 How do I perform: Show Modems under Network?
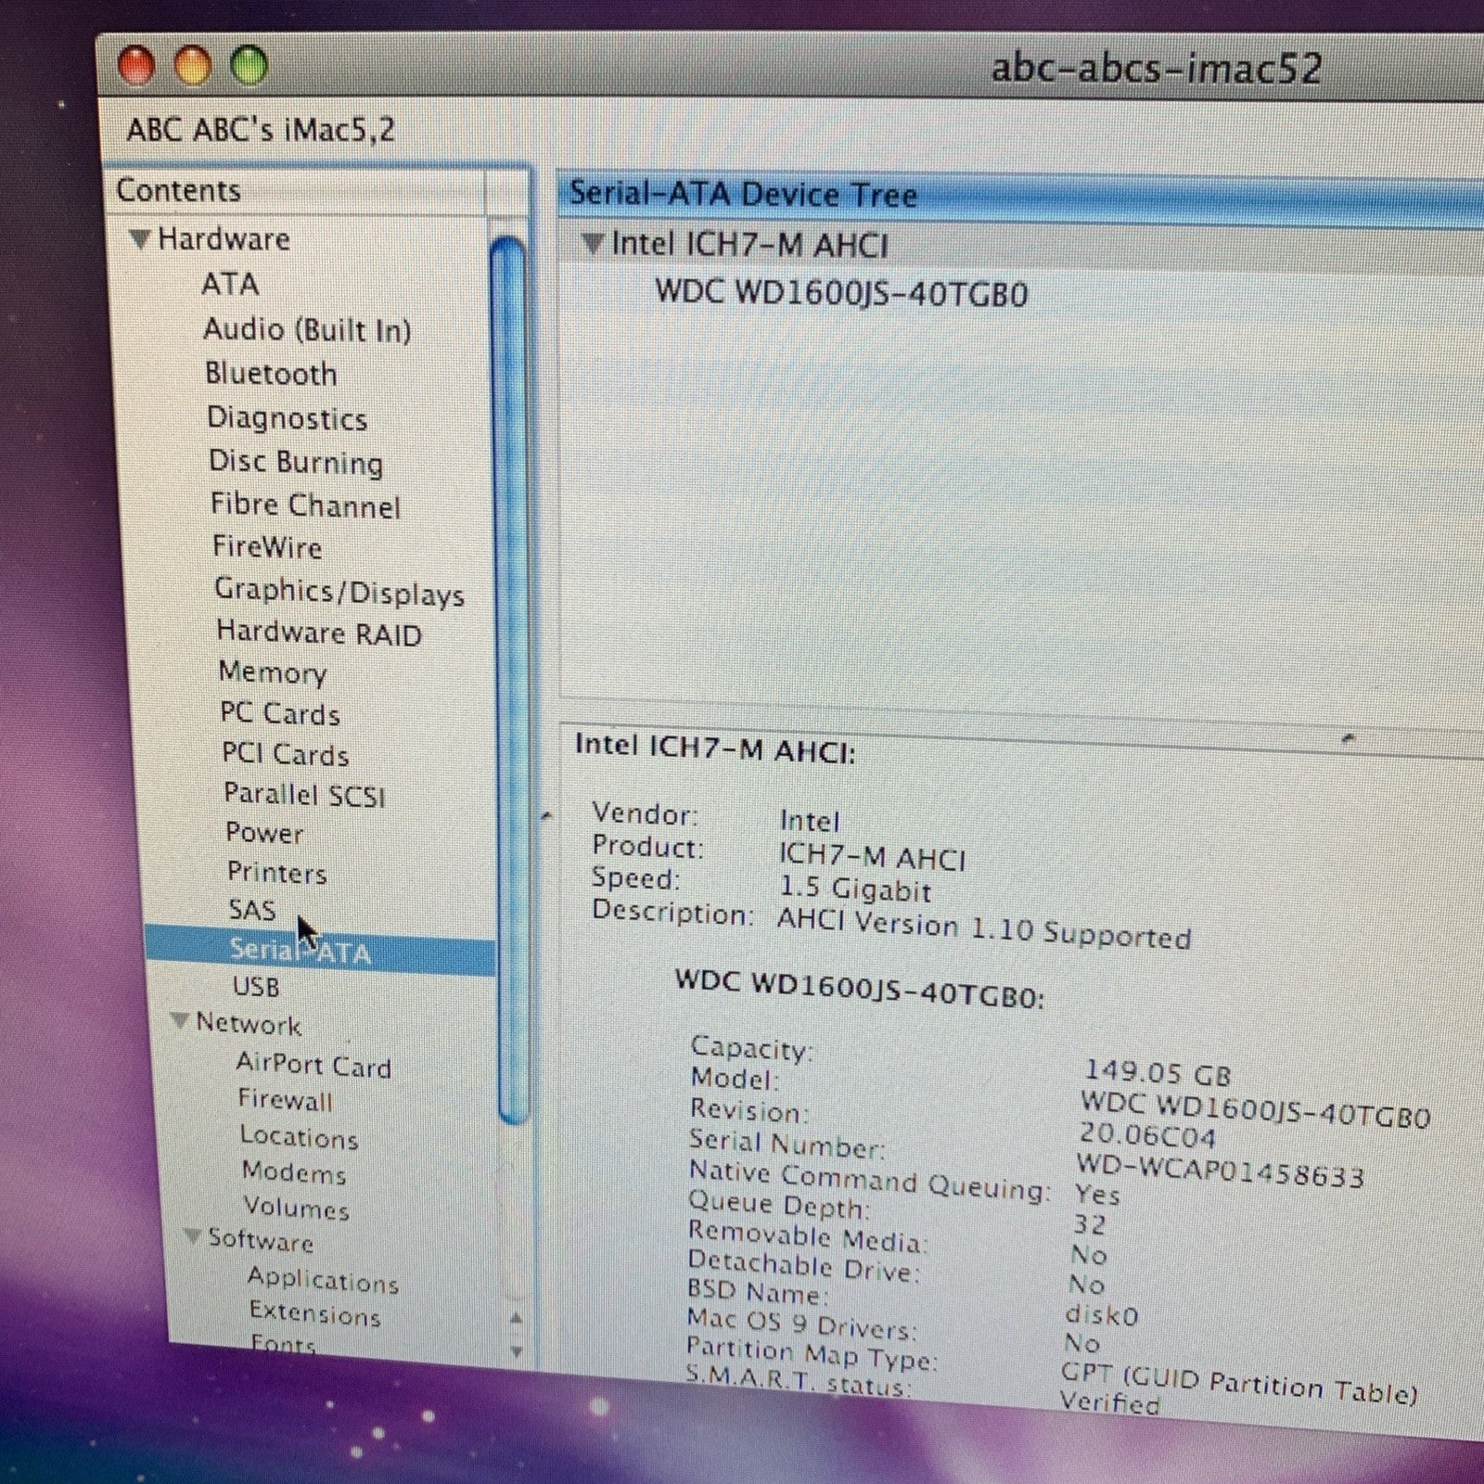294,1171
